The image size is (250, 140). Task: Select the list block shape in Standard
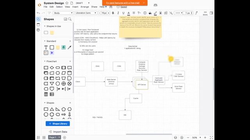pos(46,53)
